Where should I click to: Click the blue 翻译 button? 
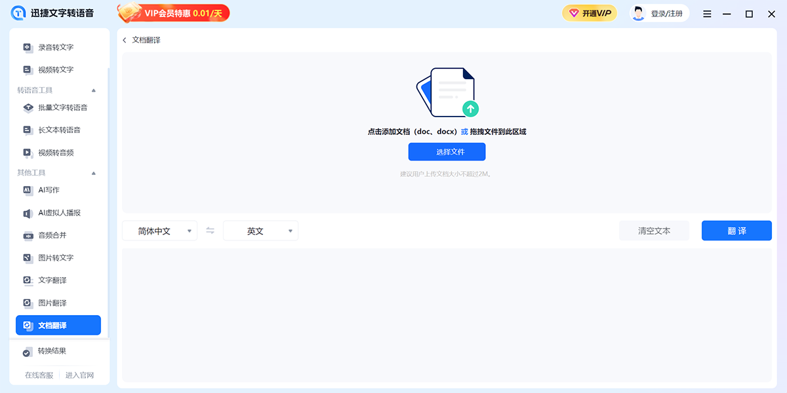(x=736, y=231)
